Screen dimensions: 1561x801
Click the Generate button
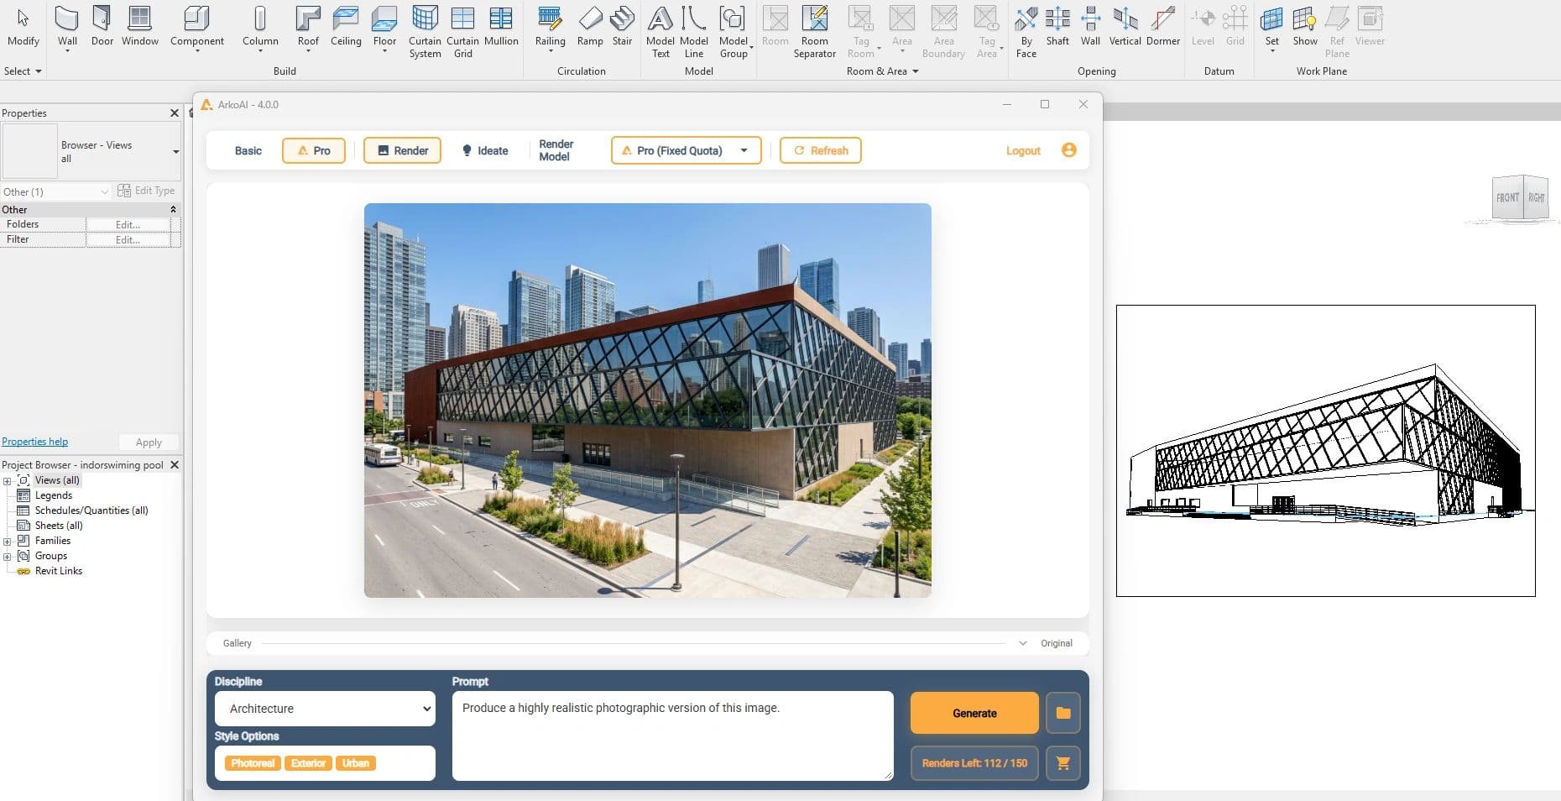point(974,713)
